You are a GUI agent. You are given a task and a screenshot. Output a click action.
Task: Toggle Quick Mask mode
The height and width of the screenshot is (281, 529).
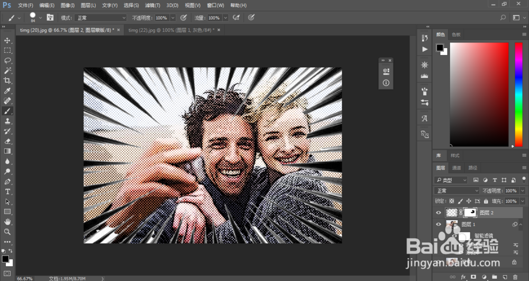[x=7, y=274]
